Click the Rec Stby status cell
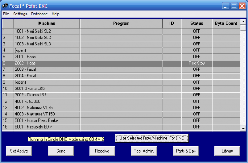The image size is (248, 163). [x=196, y=63]
